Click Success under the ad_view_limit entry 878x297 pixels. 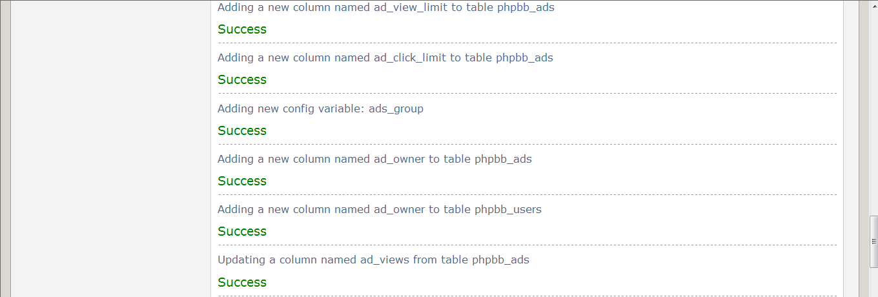[x=242, y=29]
